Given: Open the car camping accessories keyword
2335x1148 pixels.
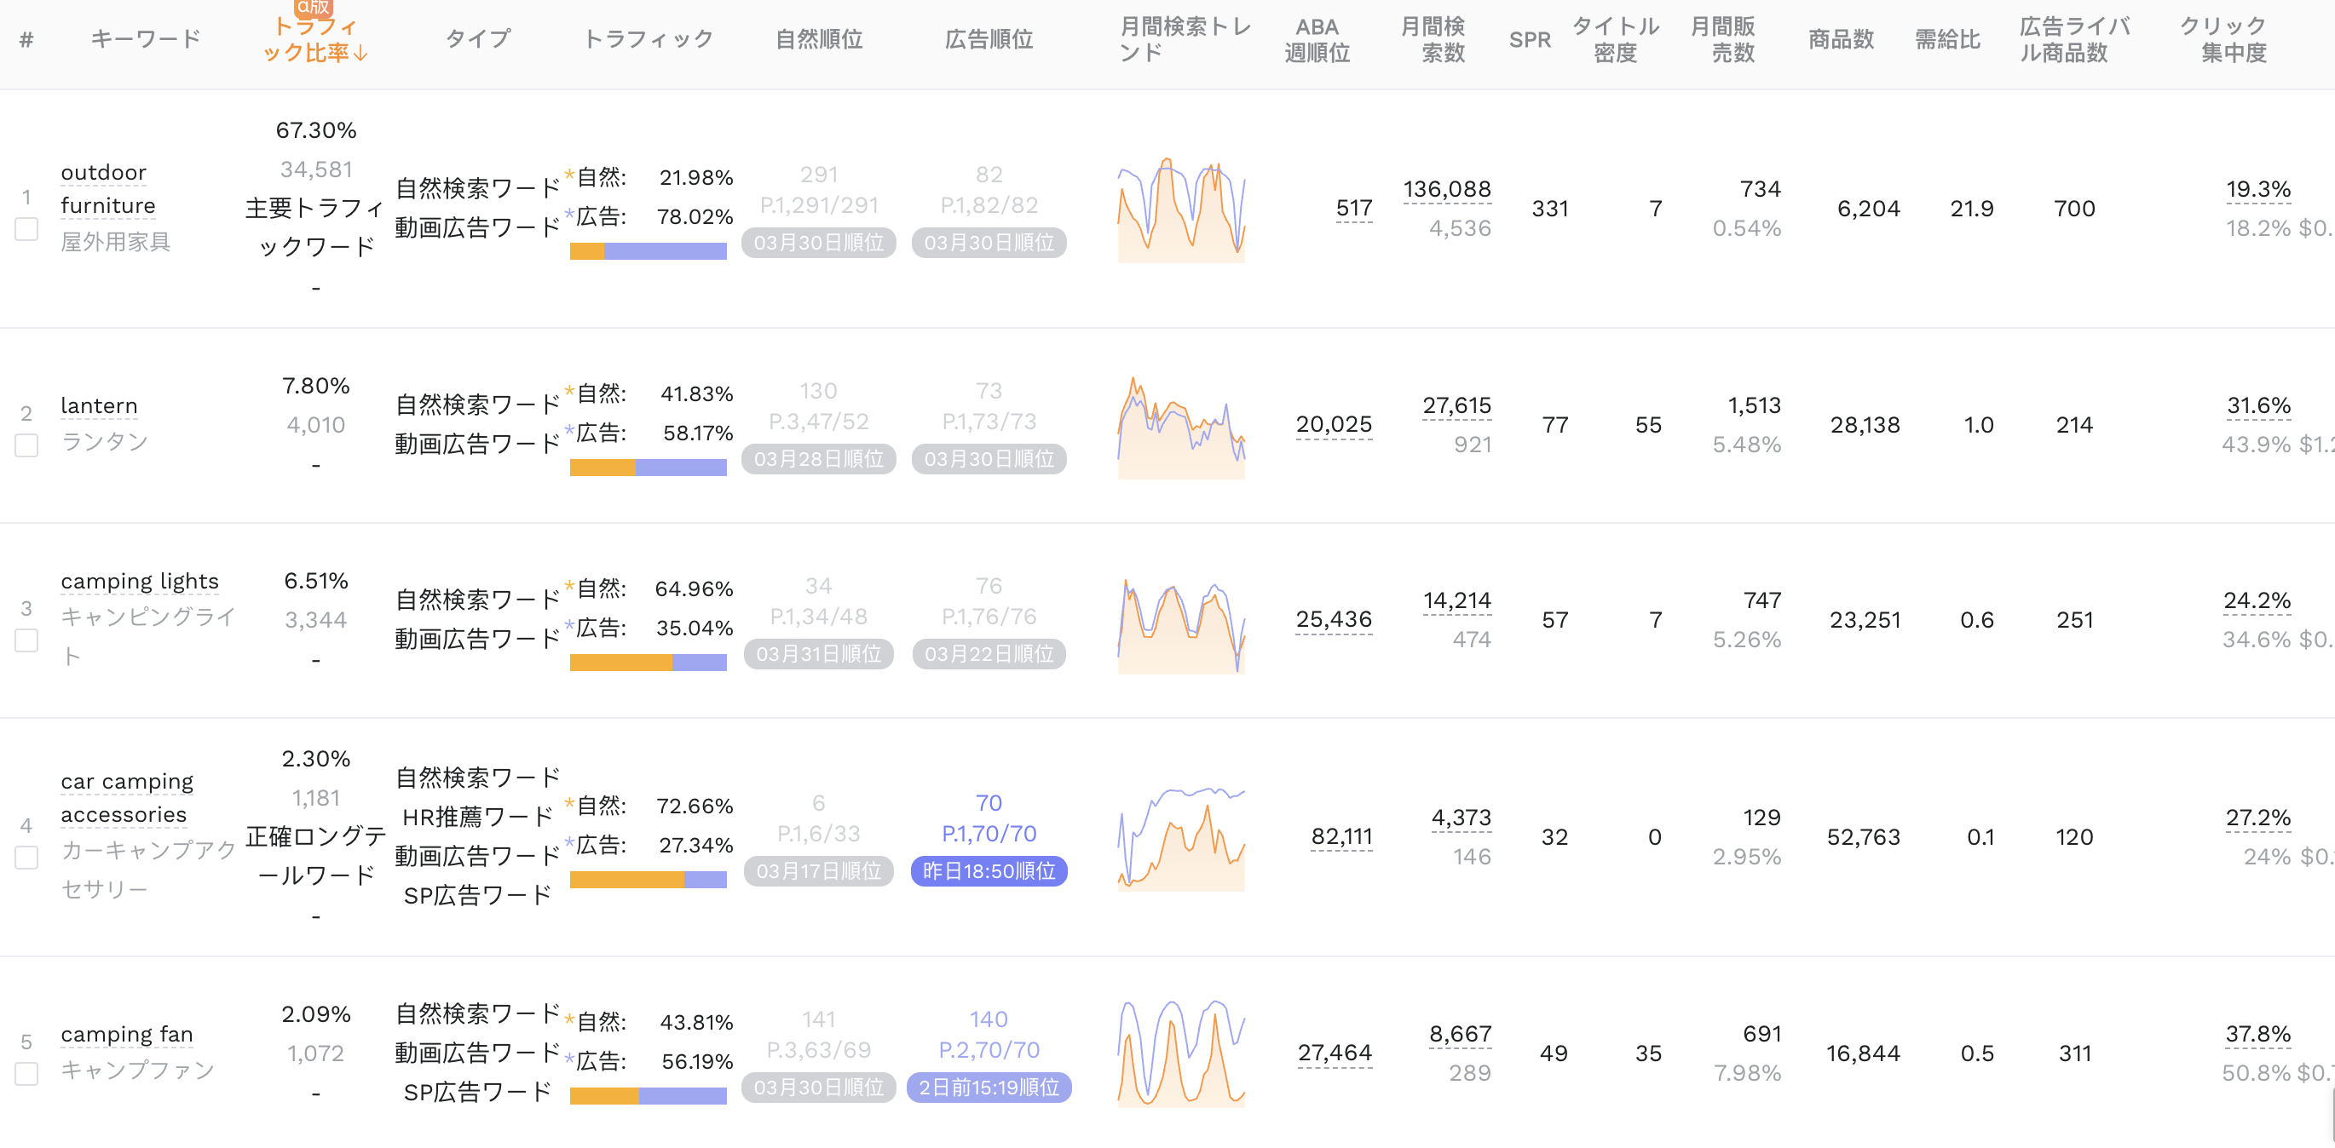Looking at the screenshot, I should 127,798.
